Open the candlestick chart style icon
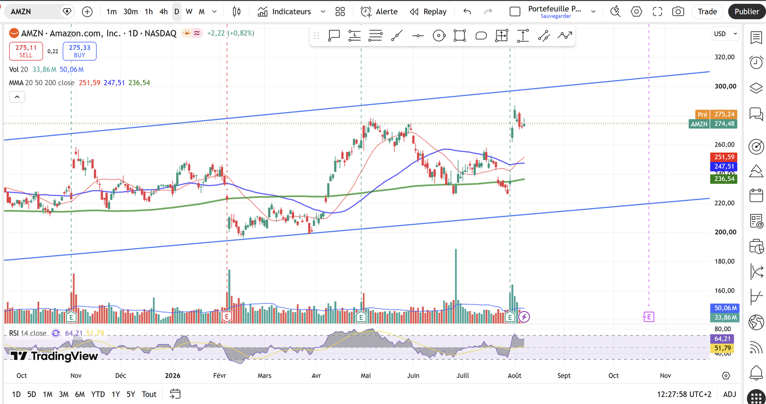766x404 pixels. click(x=237, y=11)
